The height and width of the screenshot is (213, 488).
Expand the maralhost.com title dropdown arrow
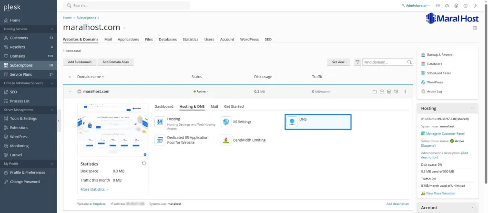pyautogui.click(x=124, y=28)
